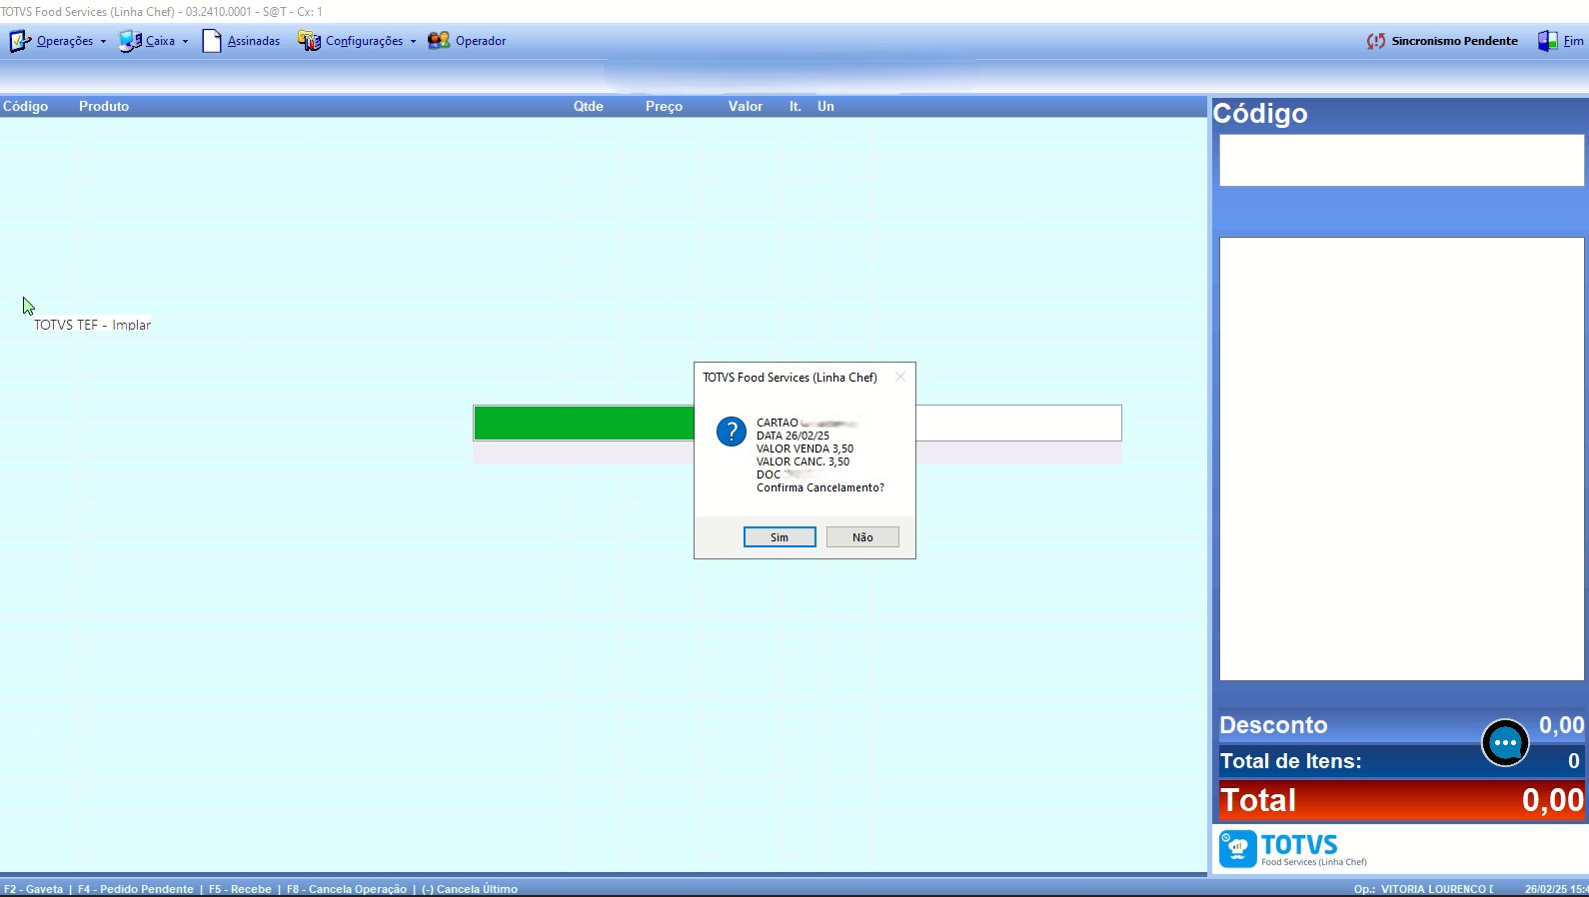The height and width of the screenshot is (897, 1589).
Task: Click the large white item display panel
Action: (1401, 458)
